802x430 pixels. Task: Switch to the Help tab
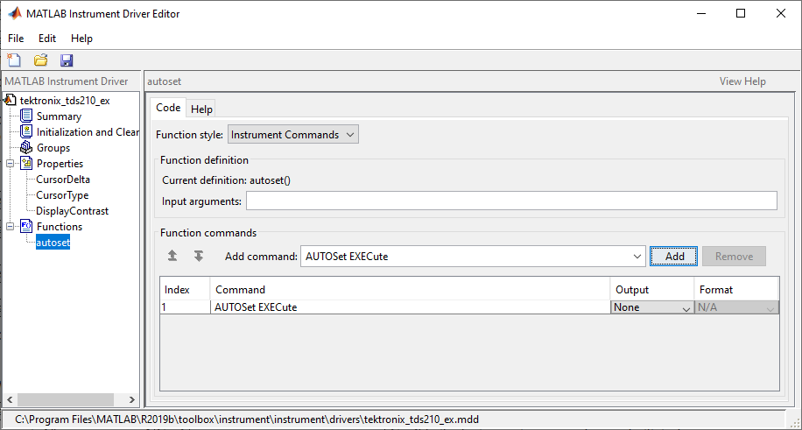point(201,109)
